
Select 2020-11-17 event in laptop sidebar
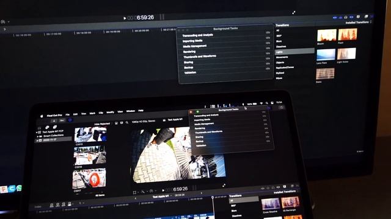click(53, 140)
